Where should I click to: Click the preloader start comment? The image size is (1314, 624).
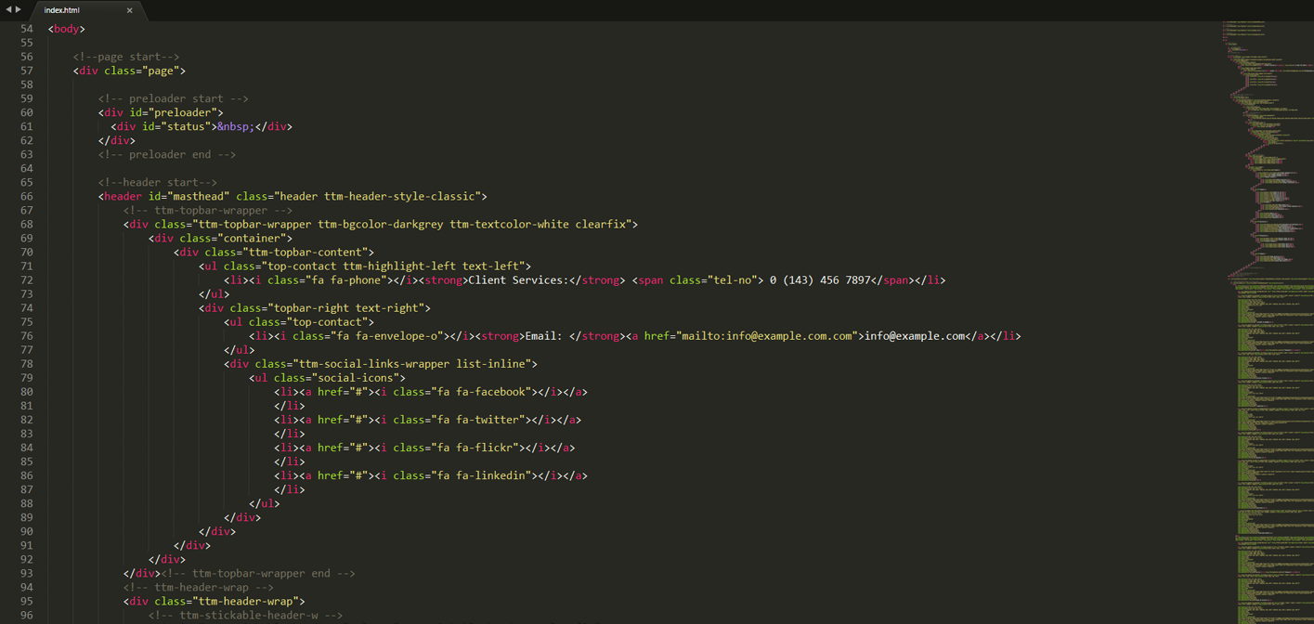click(x=174, y=98)
